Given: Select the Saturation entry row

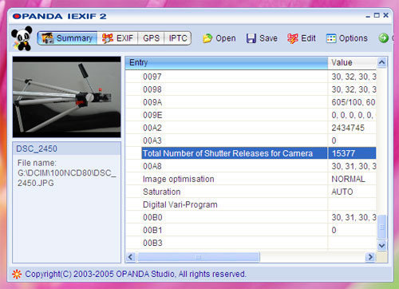Looking at the screenshot, I should 251,192.
